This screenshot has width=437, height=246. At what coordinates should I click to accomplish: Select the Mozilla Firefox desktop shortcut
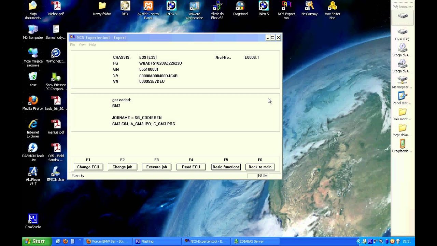tap(33, 103)
